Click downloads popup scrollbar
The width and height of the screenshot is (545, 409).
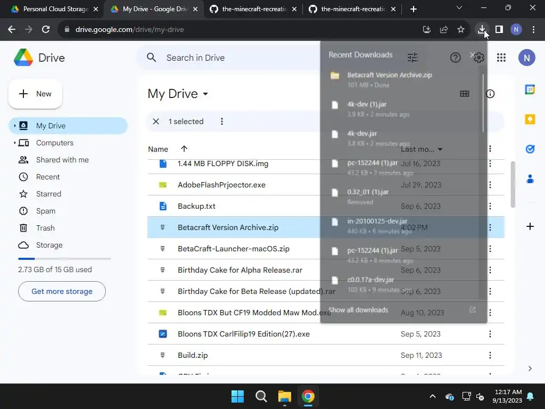tap(482, 103)
